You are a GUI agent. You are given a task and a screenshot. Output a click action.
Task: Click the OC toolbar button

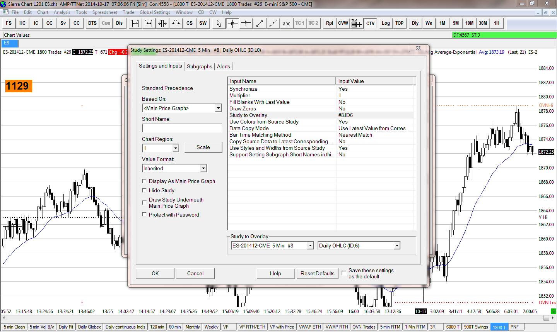(50, 23)
